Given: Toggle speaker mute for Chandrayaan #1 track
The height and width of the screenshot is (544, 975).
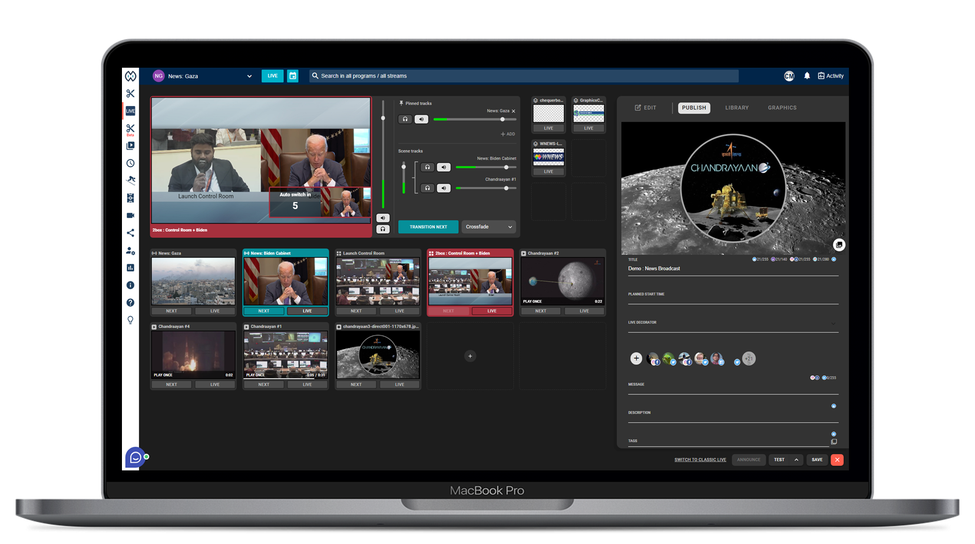Looking at the screenshot, I should point(444,188).
